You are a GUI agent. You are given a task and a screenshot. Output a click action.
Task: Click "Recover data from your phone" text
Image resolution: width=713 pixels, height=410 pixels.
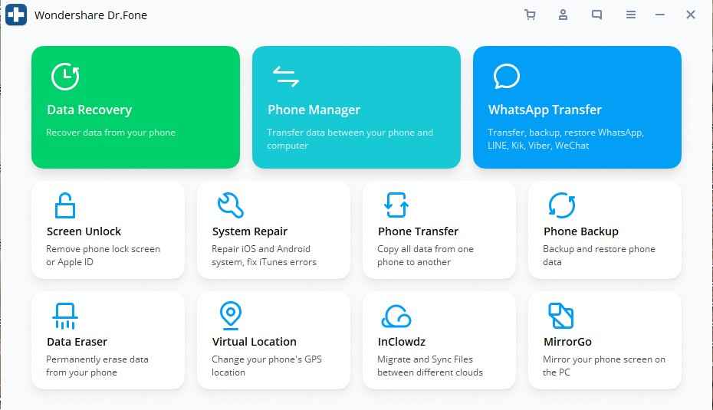click(x=110, y=133)
